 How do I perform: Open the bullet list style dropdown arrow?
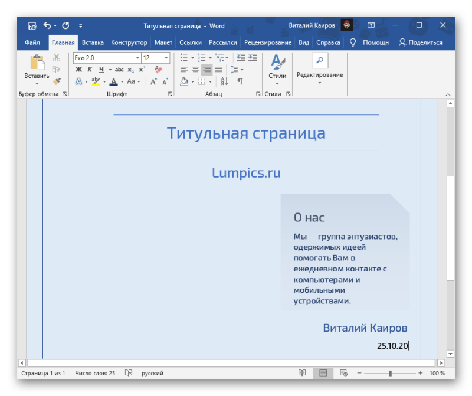point(193,57)
